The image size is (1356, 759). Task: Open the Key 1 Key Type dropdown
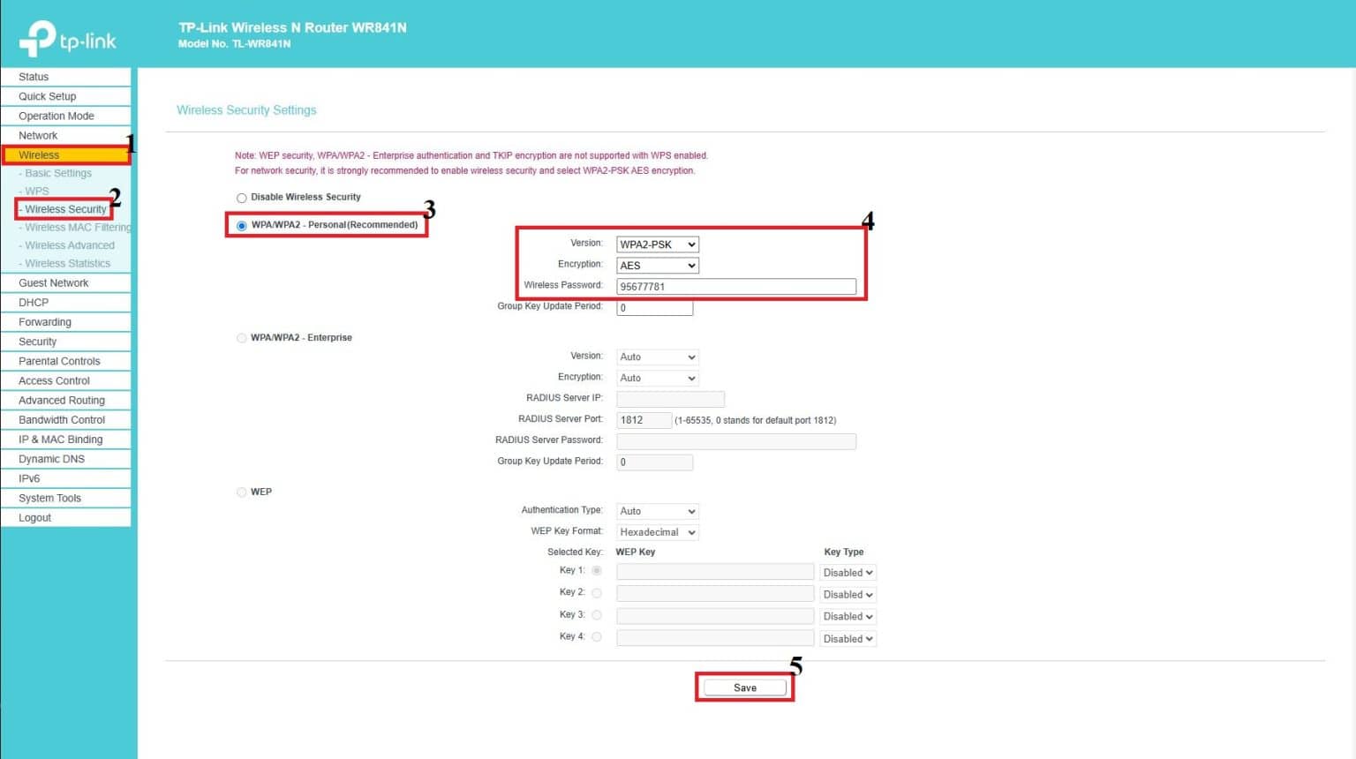[x=847, y=572]
